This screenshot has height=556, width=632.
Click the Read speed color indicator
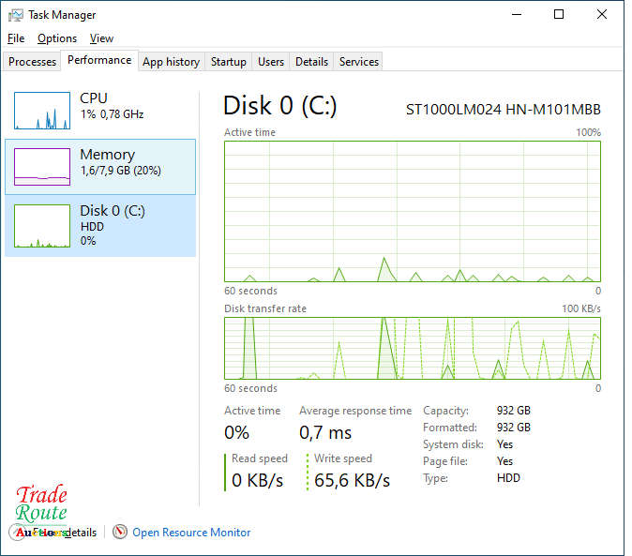click(x=226, y=472)
